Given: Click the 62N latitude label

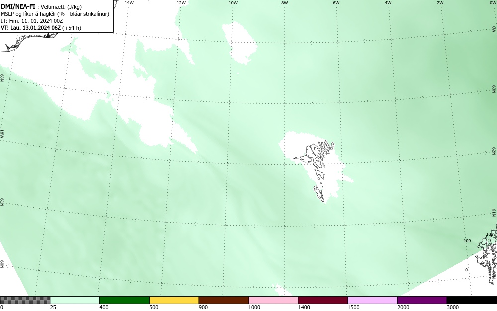Looking at the screenshot, I should (494, 151).
